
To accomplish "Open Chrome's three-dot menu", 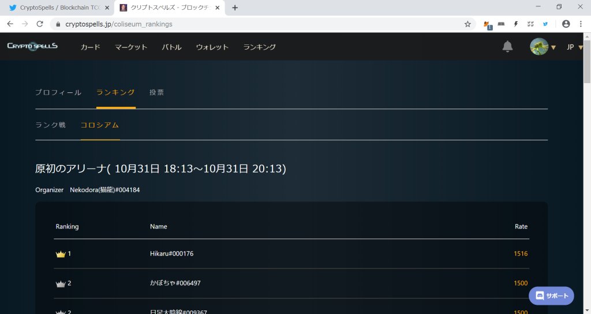I will click(581, 24).
